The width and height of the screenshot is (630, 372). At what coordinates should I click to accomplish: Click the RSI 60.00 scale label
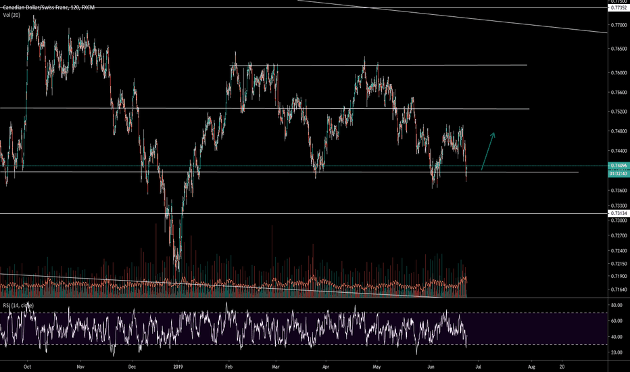pyautogui.click(x=616, y=321)
